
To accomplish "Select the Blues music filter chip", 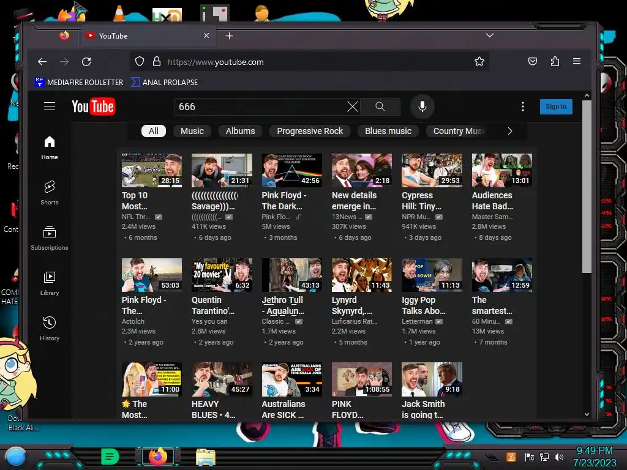I will (388, 131).
